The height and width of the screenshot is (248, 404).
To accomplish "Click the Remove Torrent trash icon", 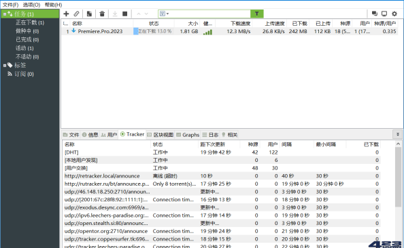I will pyautogui.click(x=102, y=14).
